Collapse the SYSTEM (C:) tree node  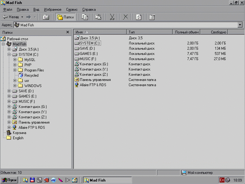coord(9,55)
